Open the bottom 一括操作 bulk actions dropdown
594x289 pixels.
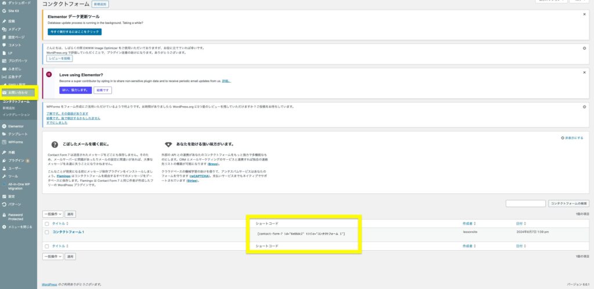[53, 256]
